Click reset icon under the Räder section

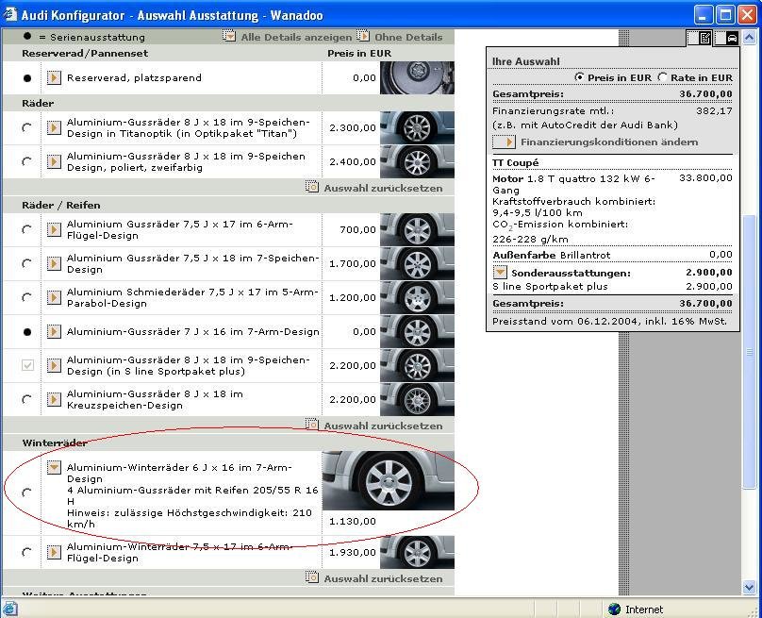pyautogui.click(x=312, y=188)
